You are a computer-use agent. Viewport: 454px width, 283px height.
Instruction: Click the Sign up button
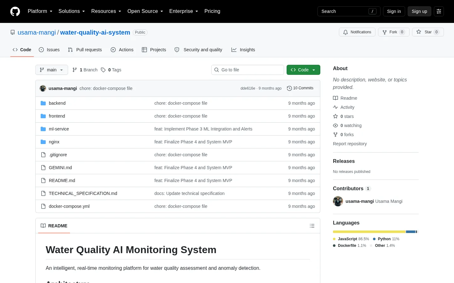[419, 11]
